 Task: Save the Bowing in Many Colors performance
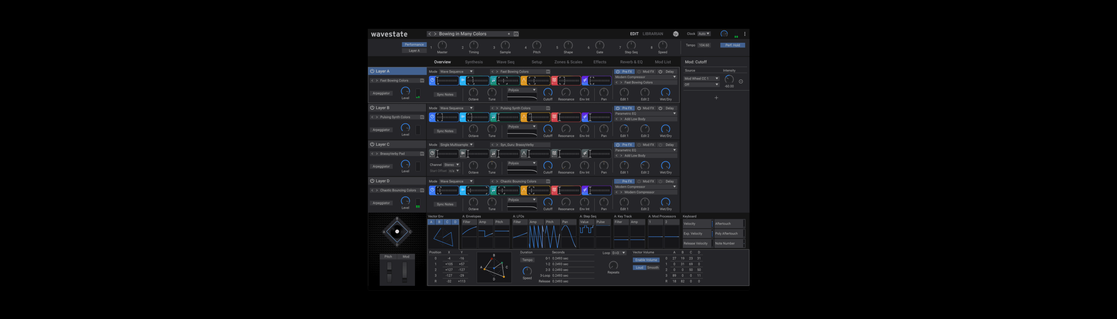point(516,34)
